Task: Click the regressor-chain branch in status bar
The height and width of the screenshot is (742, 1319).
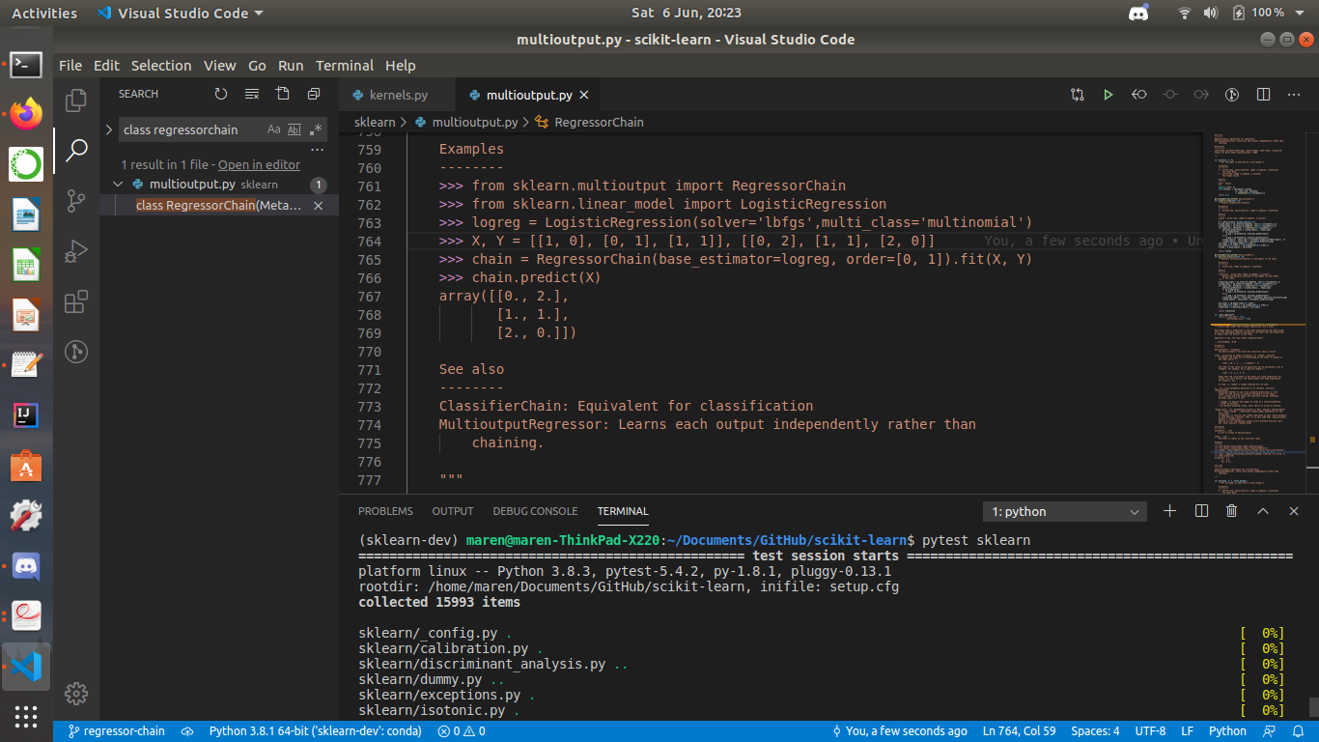Action: [x=116, y=731]
